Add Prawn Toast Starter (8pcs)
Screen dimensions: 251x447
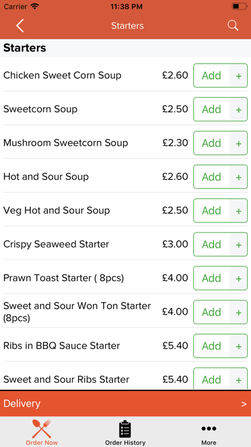pyautogui.click(x=211, y=278)
